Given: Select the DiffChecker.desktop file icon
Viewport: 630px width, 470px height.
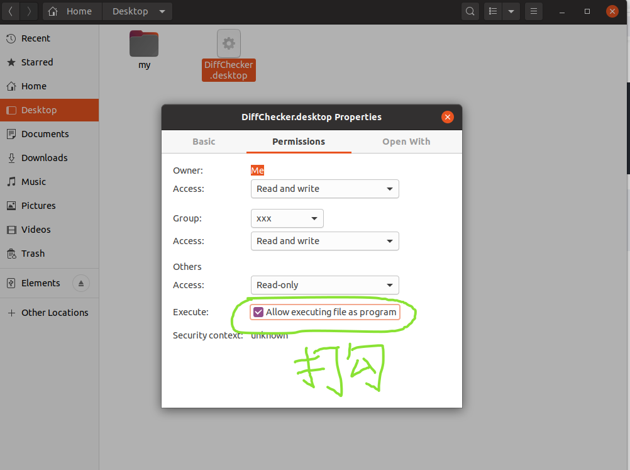Looking at the screenshot, I should pos(229,44).
